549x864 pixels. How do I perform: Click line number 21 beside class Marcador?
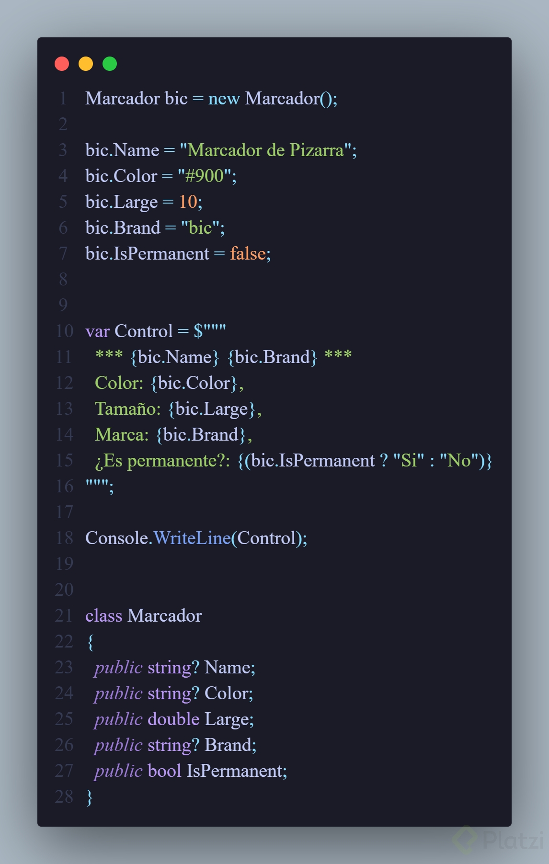(x=64, y=616)
